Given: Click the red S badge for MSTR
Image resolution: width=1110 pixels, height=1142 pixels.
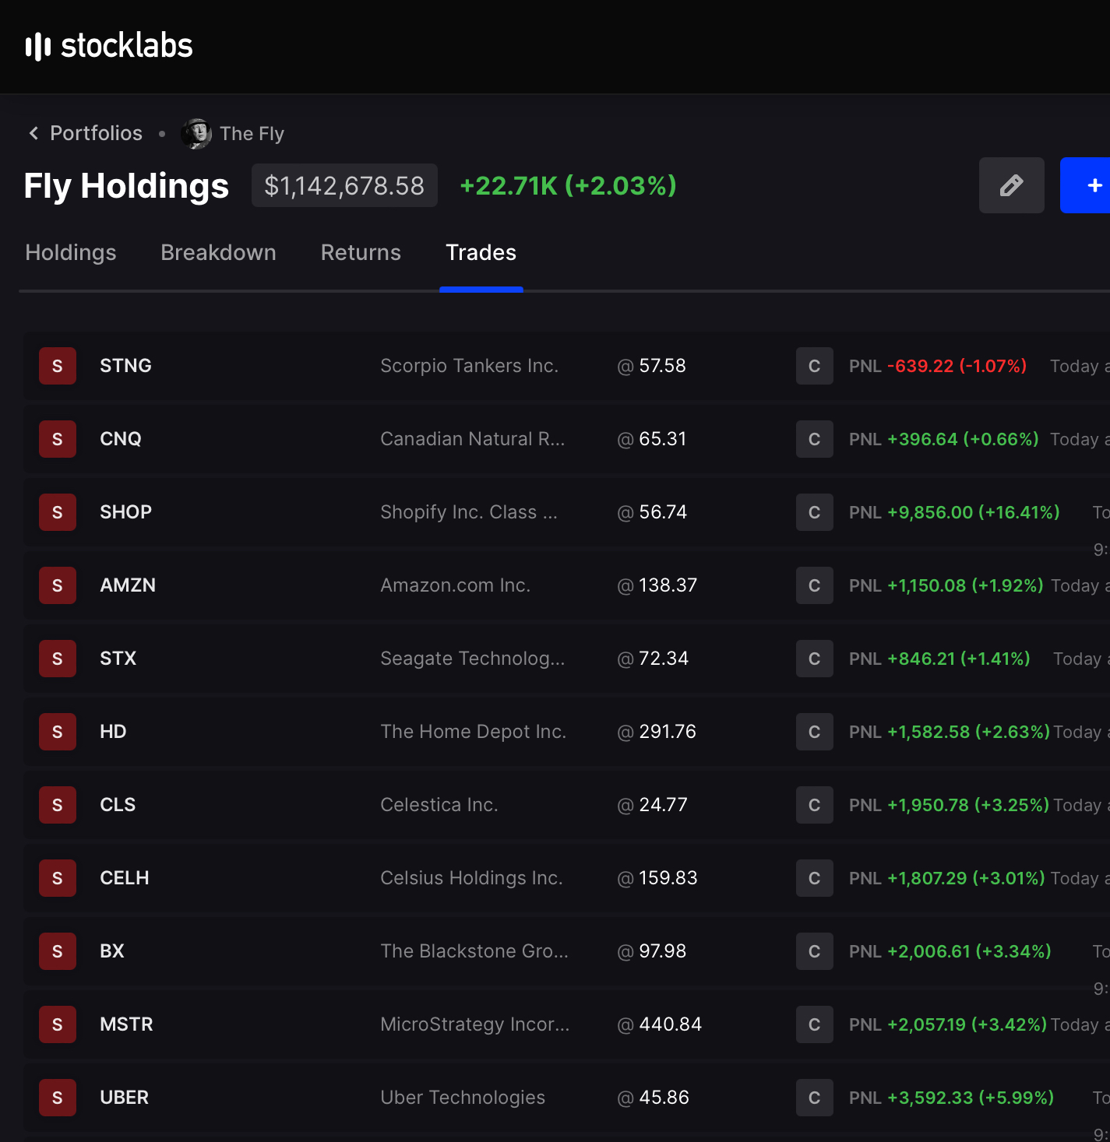Looking at the screenshot, I should tap(58, 1024).
